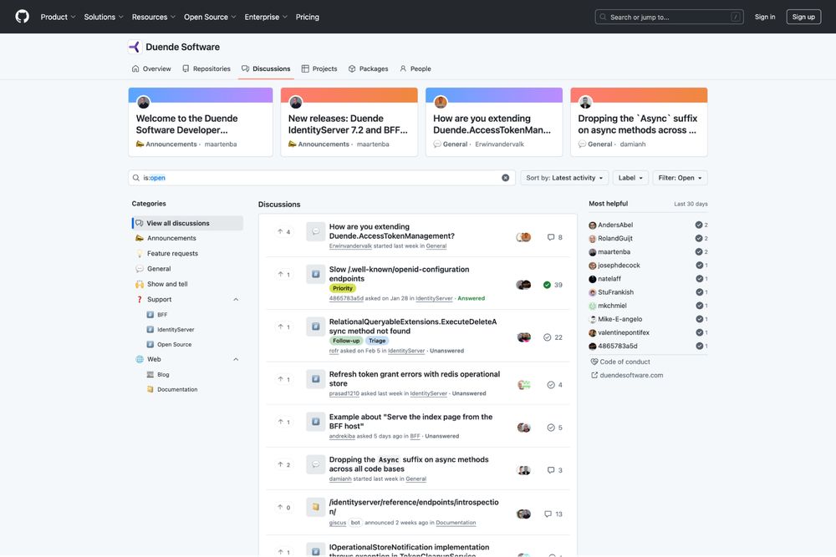
Task: Open josephdecock's profile in Most helpful
Action: [x=619, y=266]
